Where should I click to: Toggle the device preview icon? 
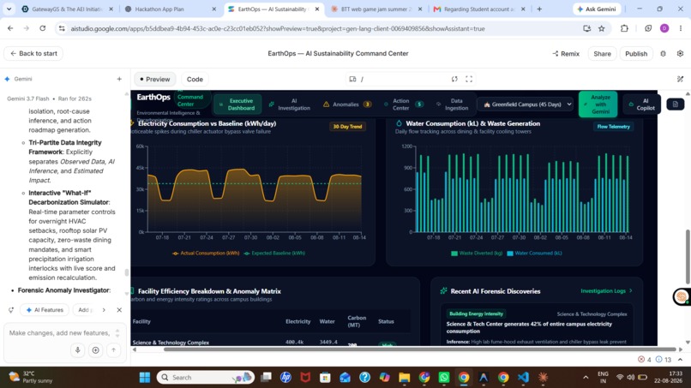click(x=352, y=80)
